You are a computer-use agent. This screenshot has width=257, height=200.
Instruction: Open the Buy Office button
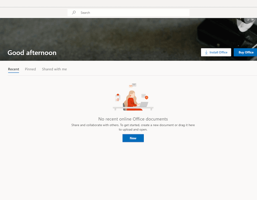pos(245,53)
